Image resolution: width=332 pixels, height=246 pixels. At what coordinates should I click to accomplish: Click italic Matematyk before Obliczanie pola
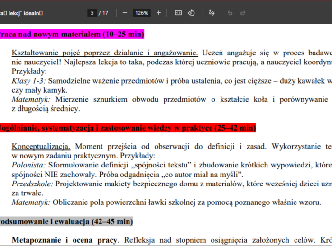click(31, 202)
